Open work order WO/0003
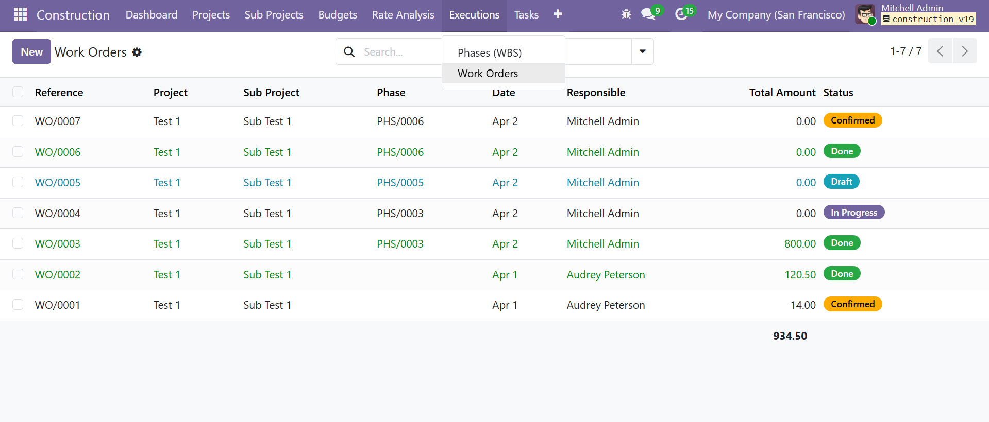Screen dimensions: 989x422 tap(58, 244)
